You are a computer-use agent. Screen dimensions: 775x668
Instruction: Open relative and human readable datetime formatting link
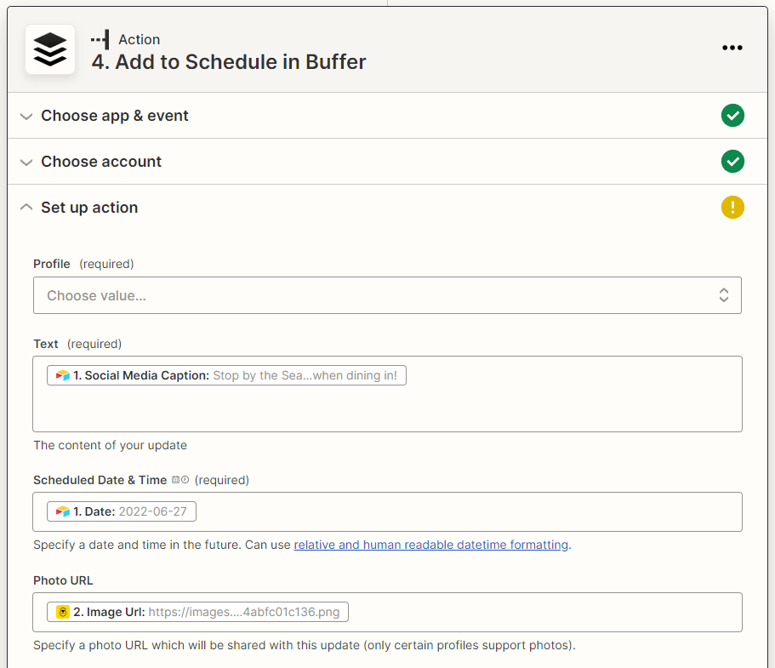pyautogui.click(x=430, y=545)
